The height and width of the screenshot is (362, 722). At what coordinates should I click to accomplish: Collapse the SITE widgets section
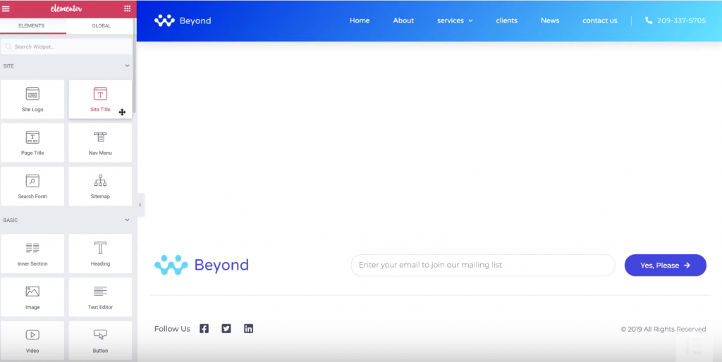point(128,65)
